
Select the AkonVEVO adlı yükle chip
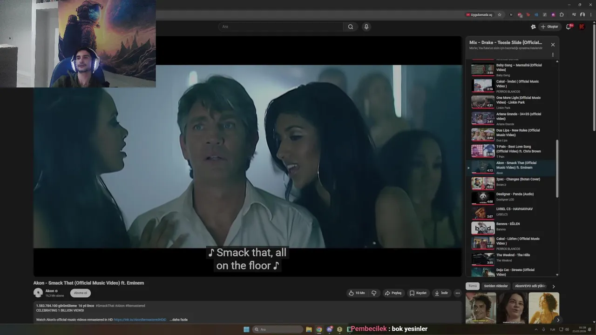[530, 286]
